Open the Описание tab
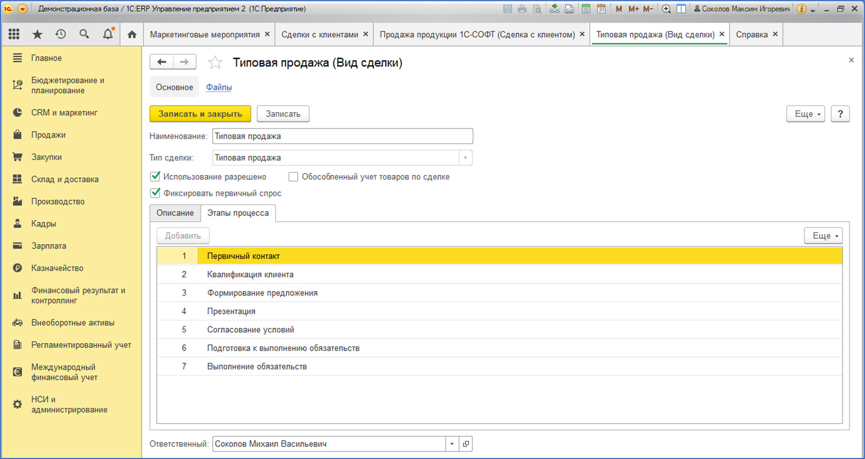Viewport: 865px width, 459px height. tap(175, 213)
